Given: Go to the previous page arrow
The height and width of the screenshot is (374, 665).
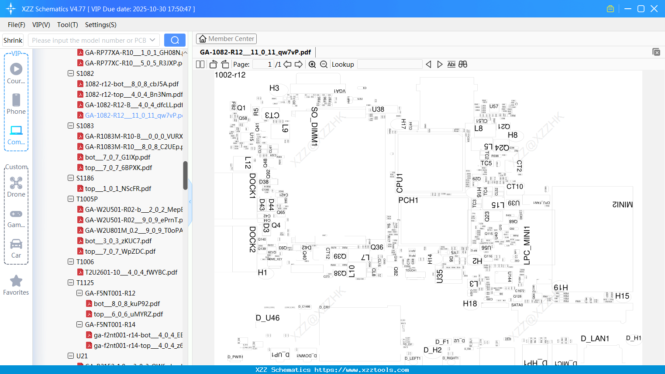Looking at the screenshot, I should [x=287, y=64].
